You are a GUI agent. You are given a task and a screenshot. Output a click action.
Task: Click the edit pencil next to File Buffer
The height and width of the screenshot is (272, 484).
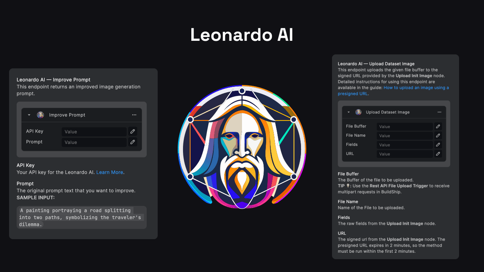[x=438, y=127]
